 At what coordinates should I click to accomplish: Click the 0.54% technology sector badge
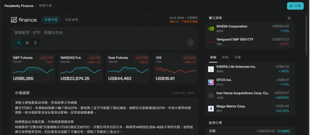point(284,131)
